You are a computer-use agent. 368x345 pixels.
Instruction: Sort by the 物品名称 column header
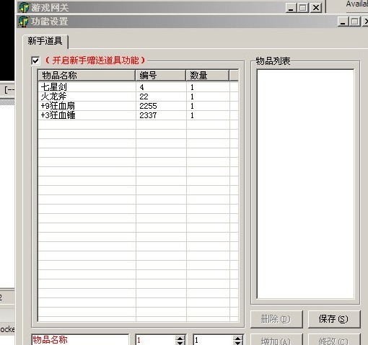87,76
